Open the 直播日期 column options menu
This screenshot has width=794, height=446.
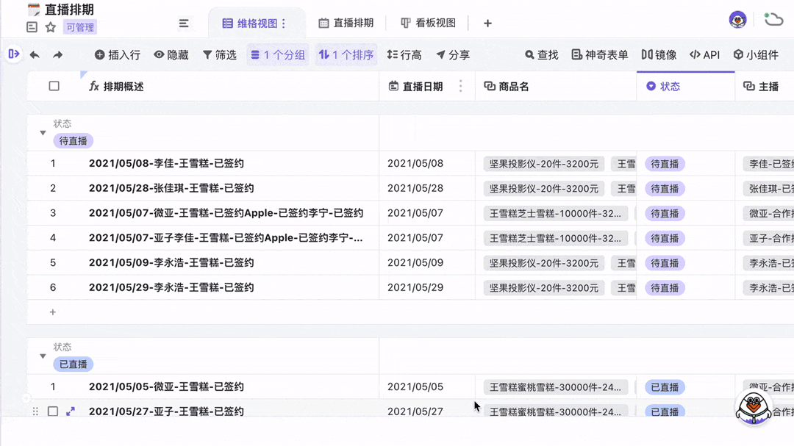pos(460,86)
